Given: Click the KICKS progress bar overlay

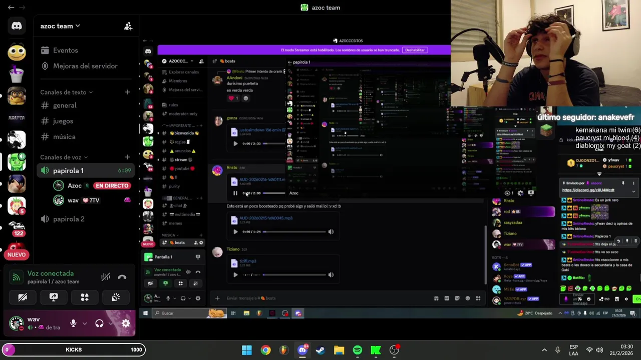Looking at the screenshot, I should [x=74, y=349].
